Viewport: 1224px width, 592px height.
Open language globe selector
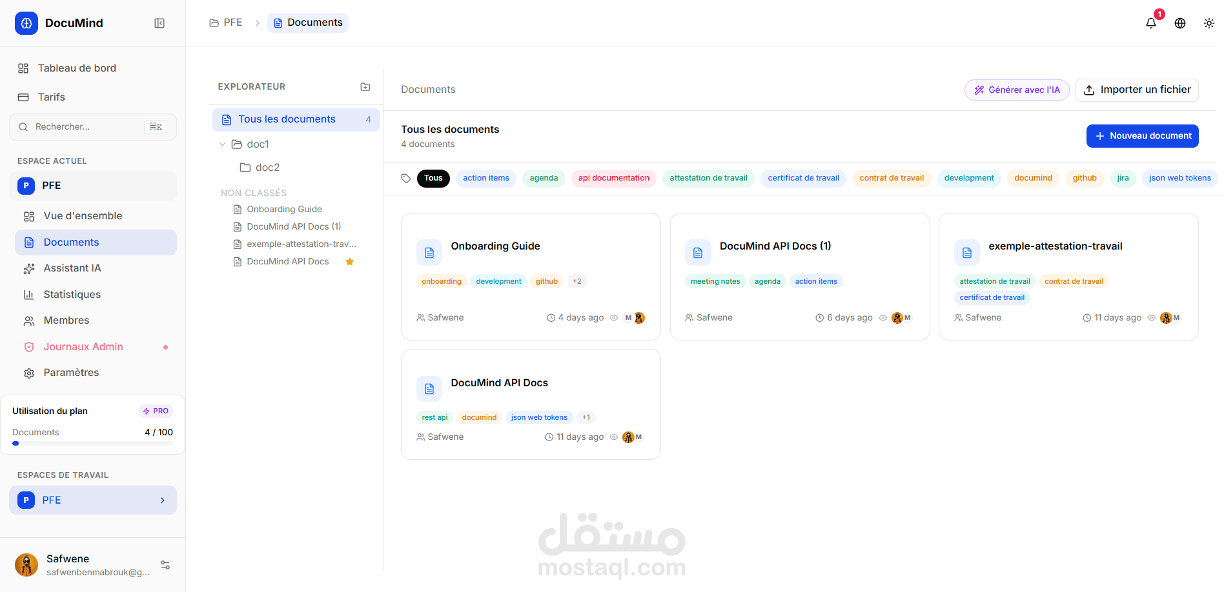click(x=1180, y=23)
